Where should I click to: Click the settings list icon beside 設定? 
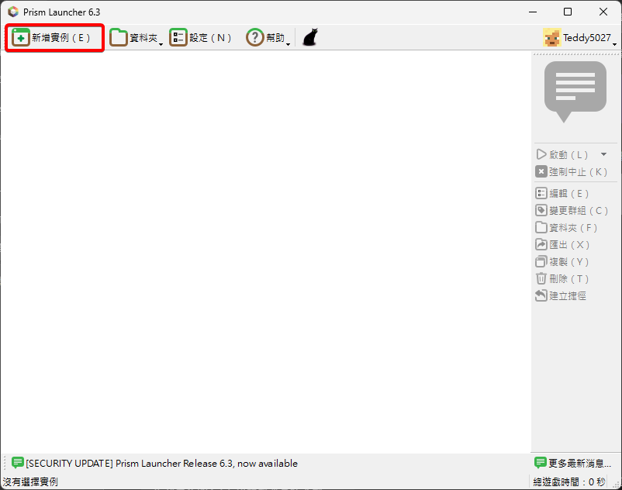(x=178, y=38)
